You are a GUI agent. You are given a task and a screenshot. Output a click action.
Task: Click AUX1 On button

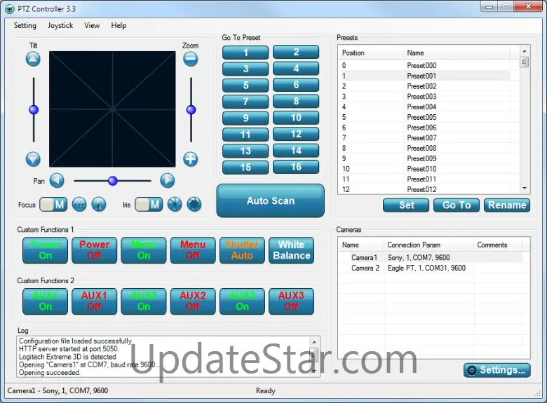46,301
